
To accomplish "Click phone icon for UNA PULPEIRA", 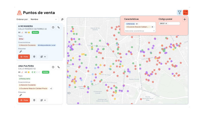I will coord(59,67).
